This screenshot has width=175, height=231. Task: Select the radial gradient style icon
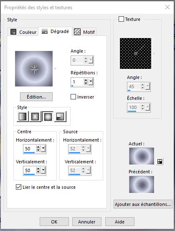click(x=60, y=117)
